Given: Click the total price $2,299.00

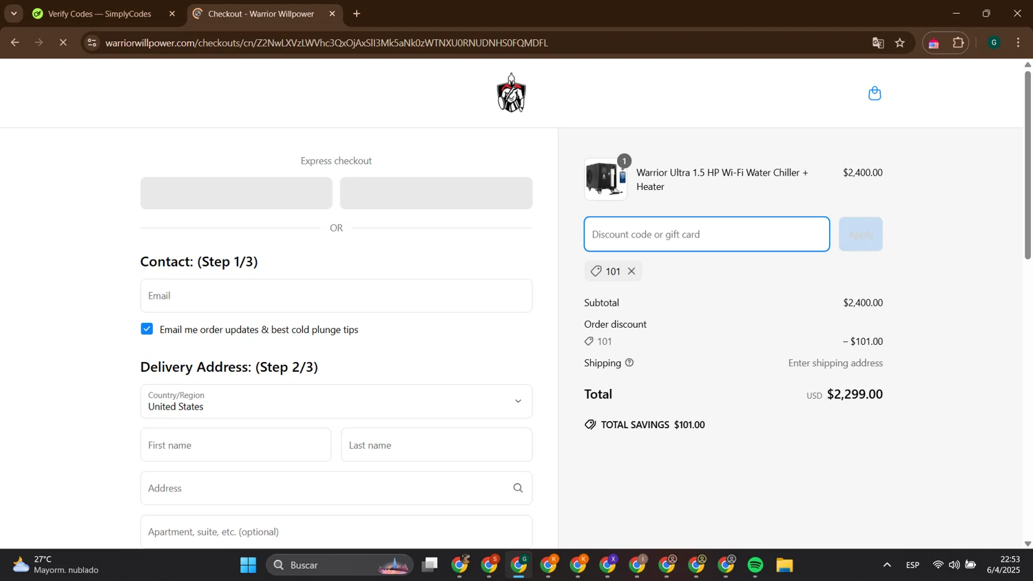Looking at the screenshot, I should [855, 394].
